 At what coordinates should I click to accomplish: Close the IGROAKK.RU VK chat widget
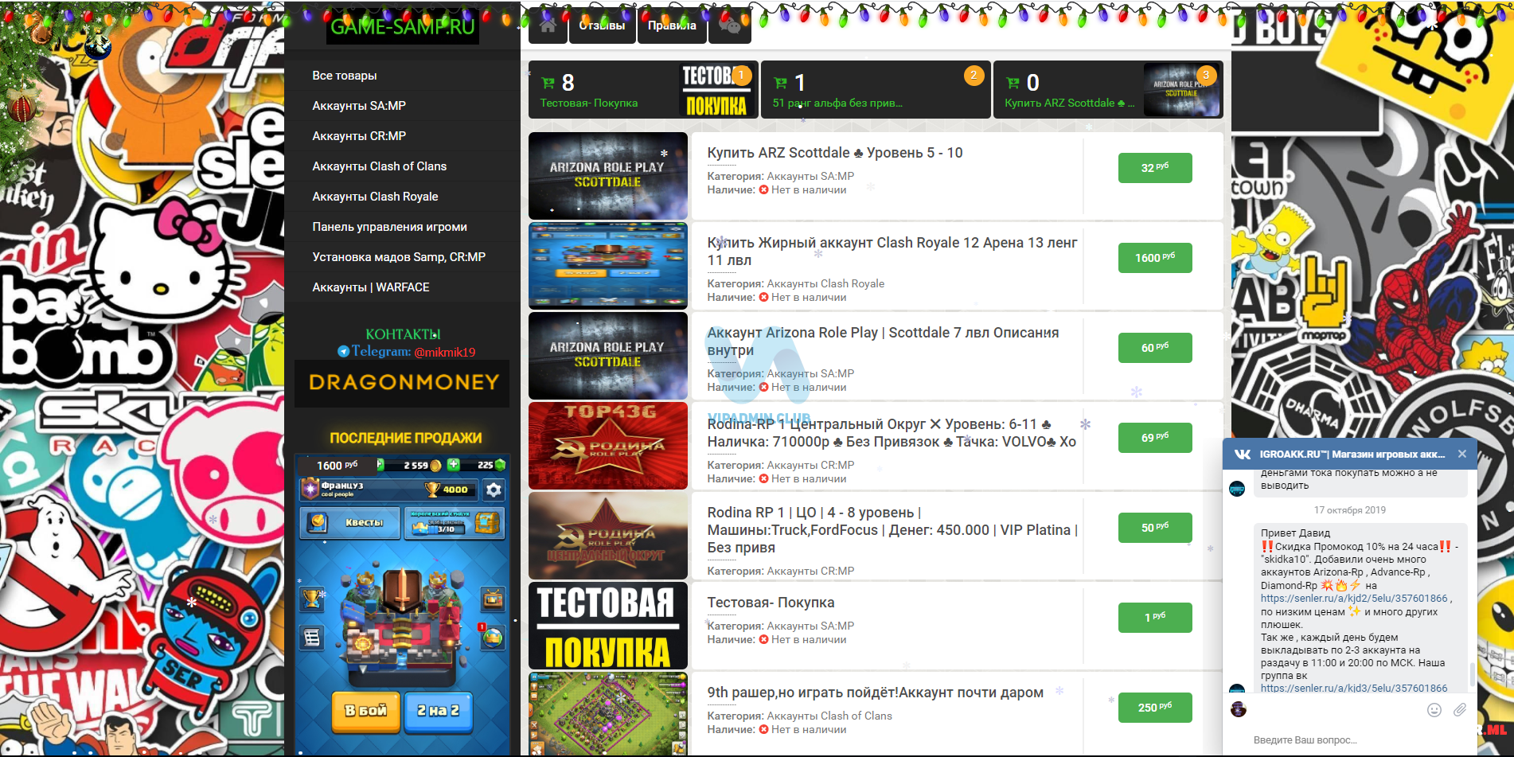pos(1461,454)
